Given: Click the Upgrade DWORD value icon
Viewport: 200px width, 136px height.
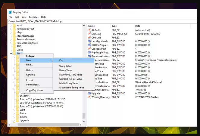Looking at the screenshot, I should [89, 93].
